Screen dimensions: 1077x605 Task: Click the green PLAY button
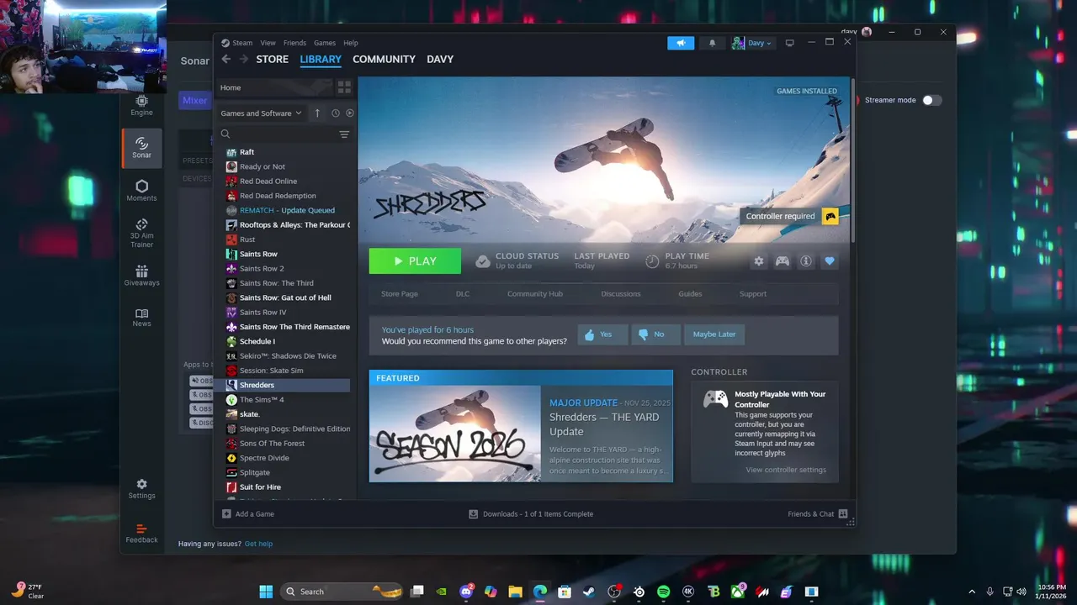[x=415, y=261]
